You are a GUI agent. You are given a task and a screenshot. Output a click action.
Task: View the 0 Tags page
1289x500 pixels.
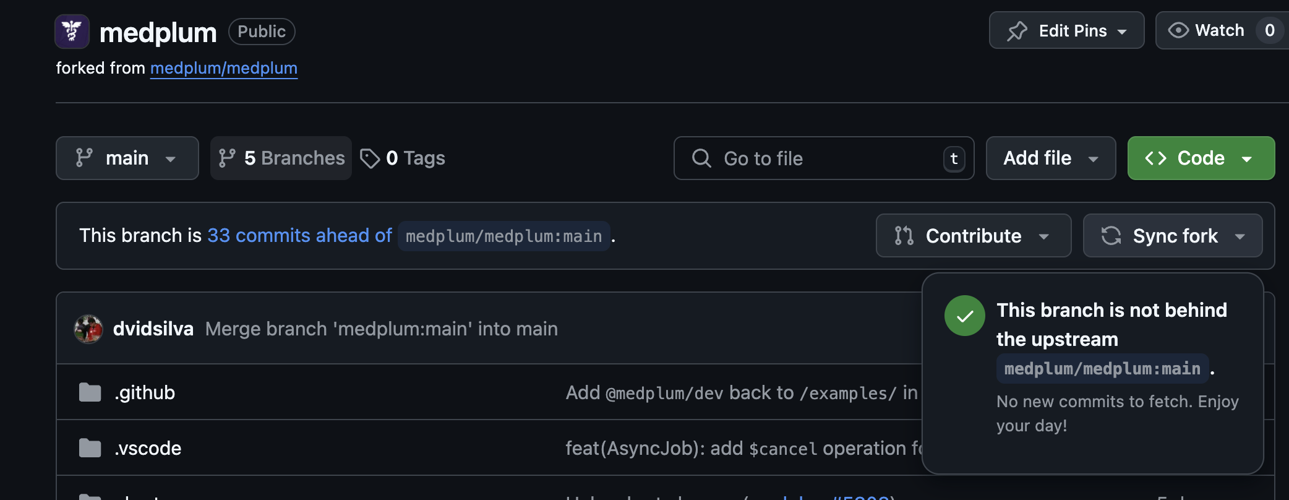(x=403, y=158)
